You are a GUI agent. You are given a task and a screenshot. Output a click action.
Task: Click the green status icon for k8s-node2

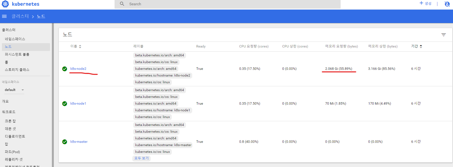64,69
